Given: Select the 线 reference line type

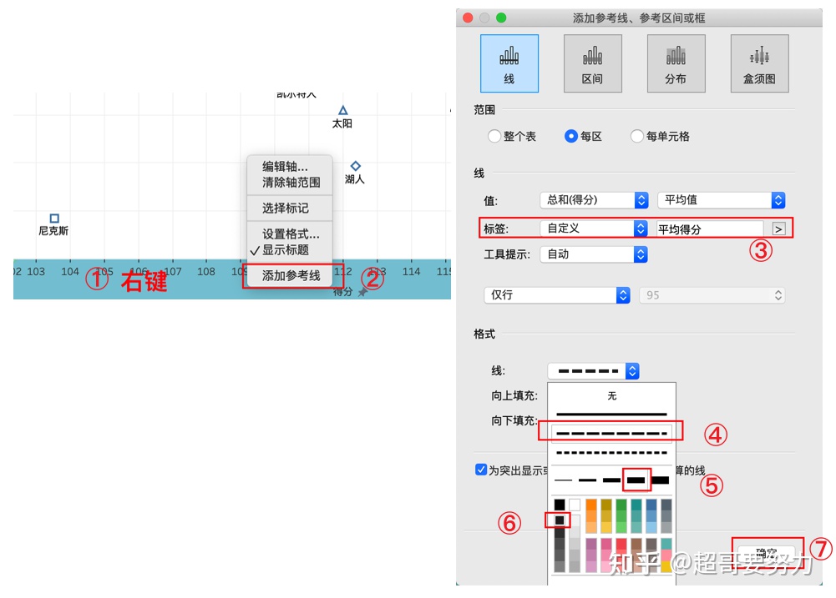Looking at the screenshot, I should coord(509,63).
